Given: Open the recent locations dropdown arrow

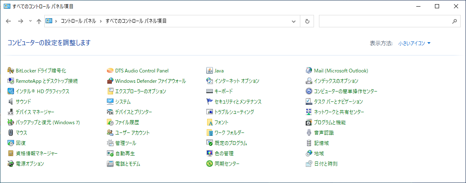Looking at the screenshot, I should (x=30, y=21).
